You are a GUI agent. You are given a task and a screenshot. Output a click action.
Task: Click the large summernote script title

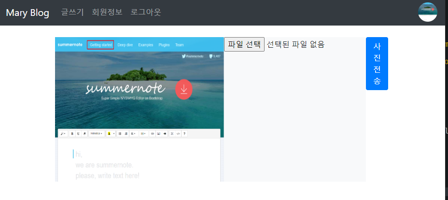coord(126,88)
